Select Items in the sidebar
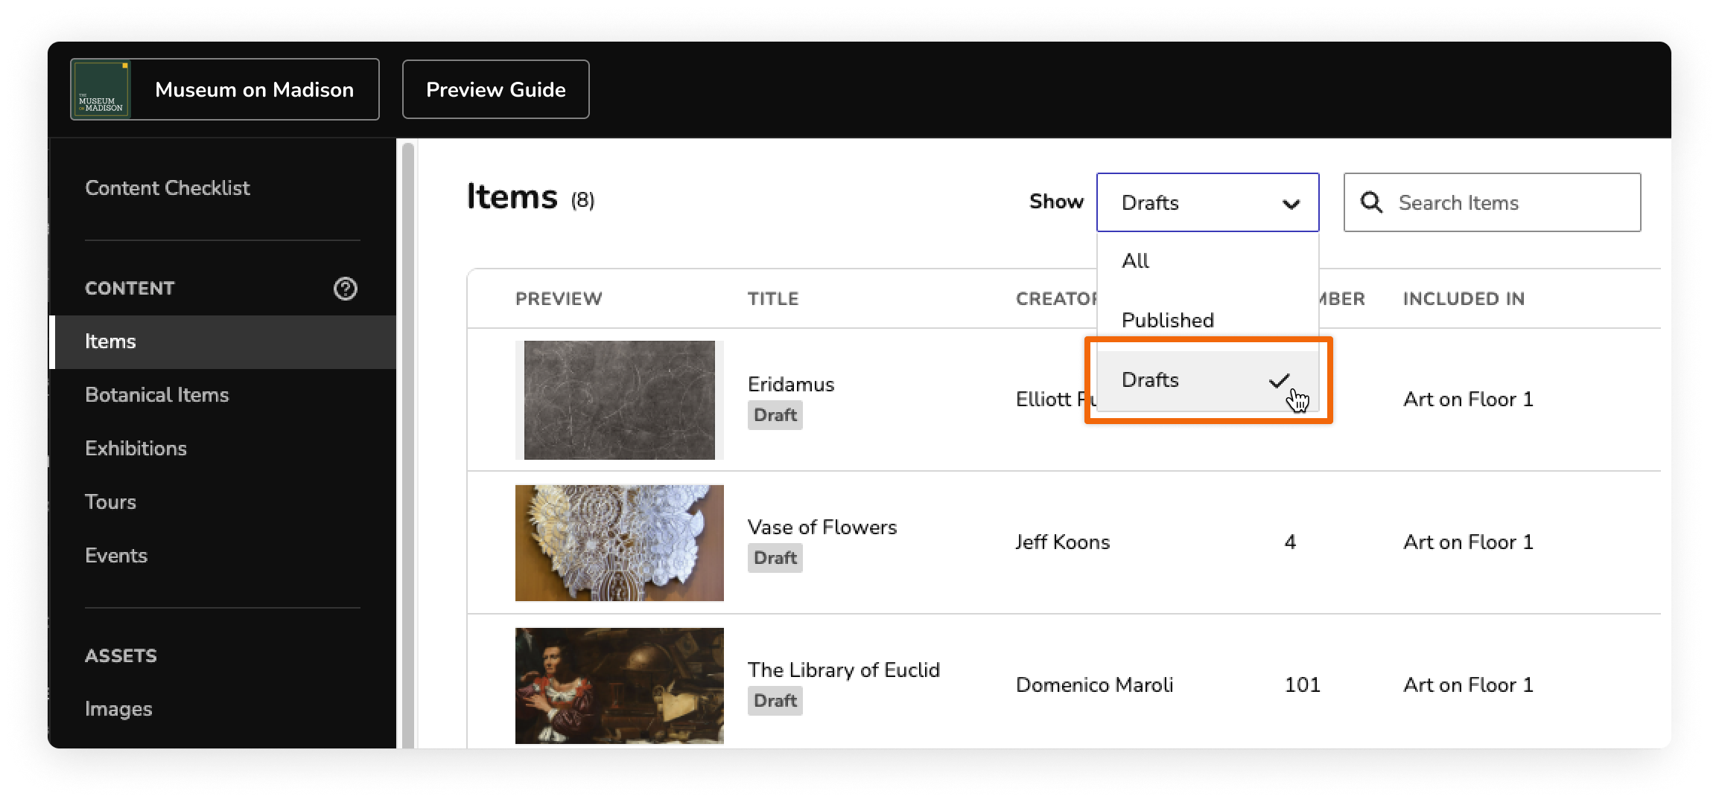 223,342
